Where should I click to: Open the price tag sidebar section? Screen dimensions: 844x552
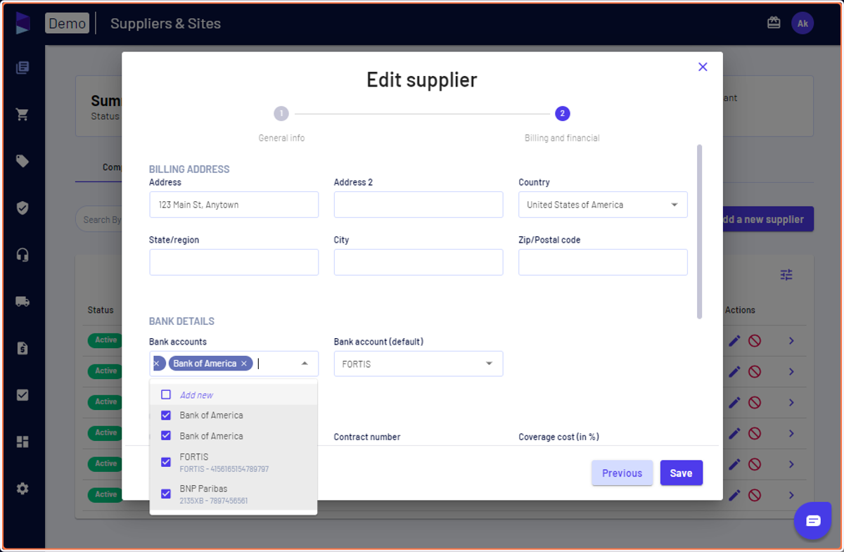point(23,161)
